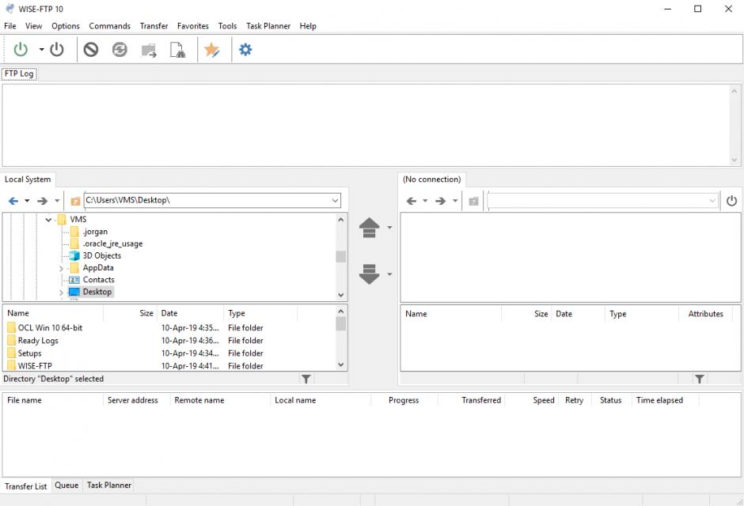Click the remote pane power icon

[731, 201]
